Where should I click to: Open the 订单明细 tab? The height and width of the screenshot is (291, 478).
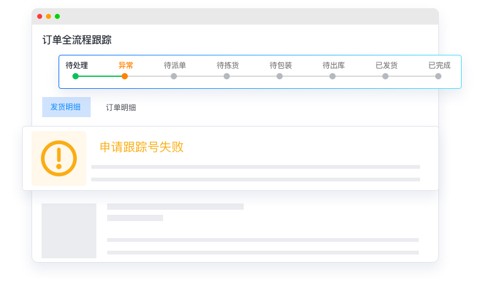[x=120, y=107]
